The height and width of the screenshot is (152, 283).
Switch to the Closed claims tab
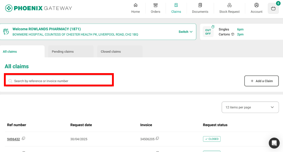point(111,51)
